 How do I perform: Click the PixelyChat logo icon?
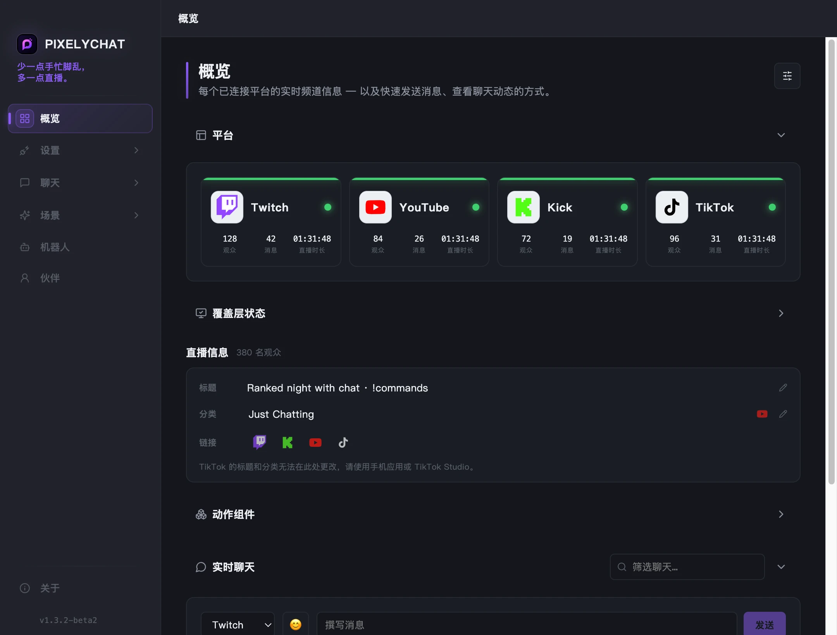point(27,44)
